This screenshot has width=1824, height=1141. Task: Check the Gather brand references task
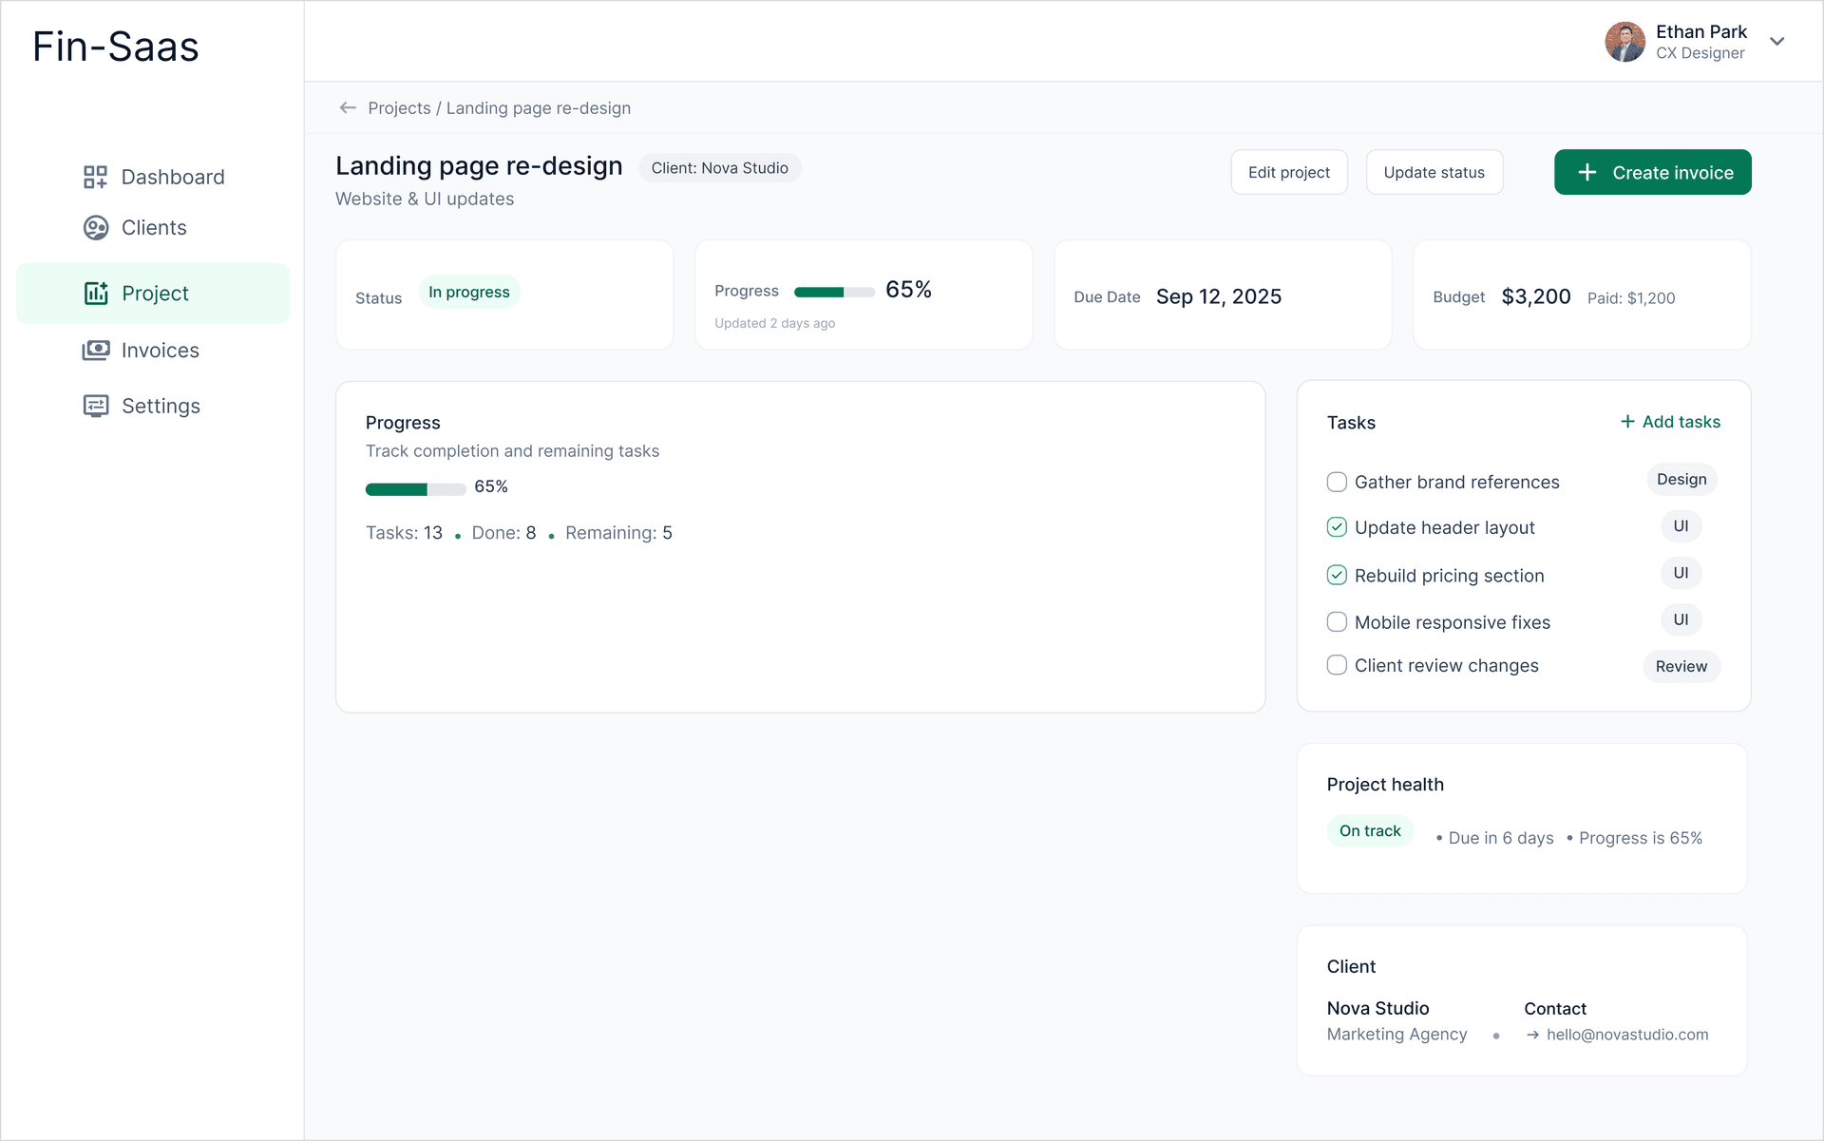pos(1337,482)
